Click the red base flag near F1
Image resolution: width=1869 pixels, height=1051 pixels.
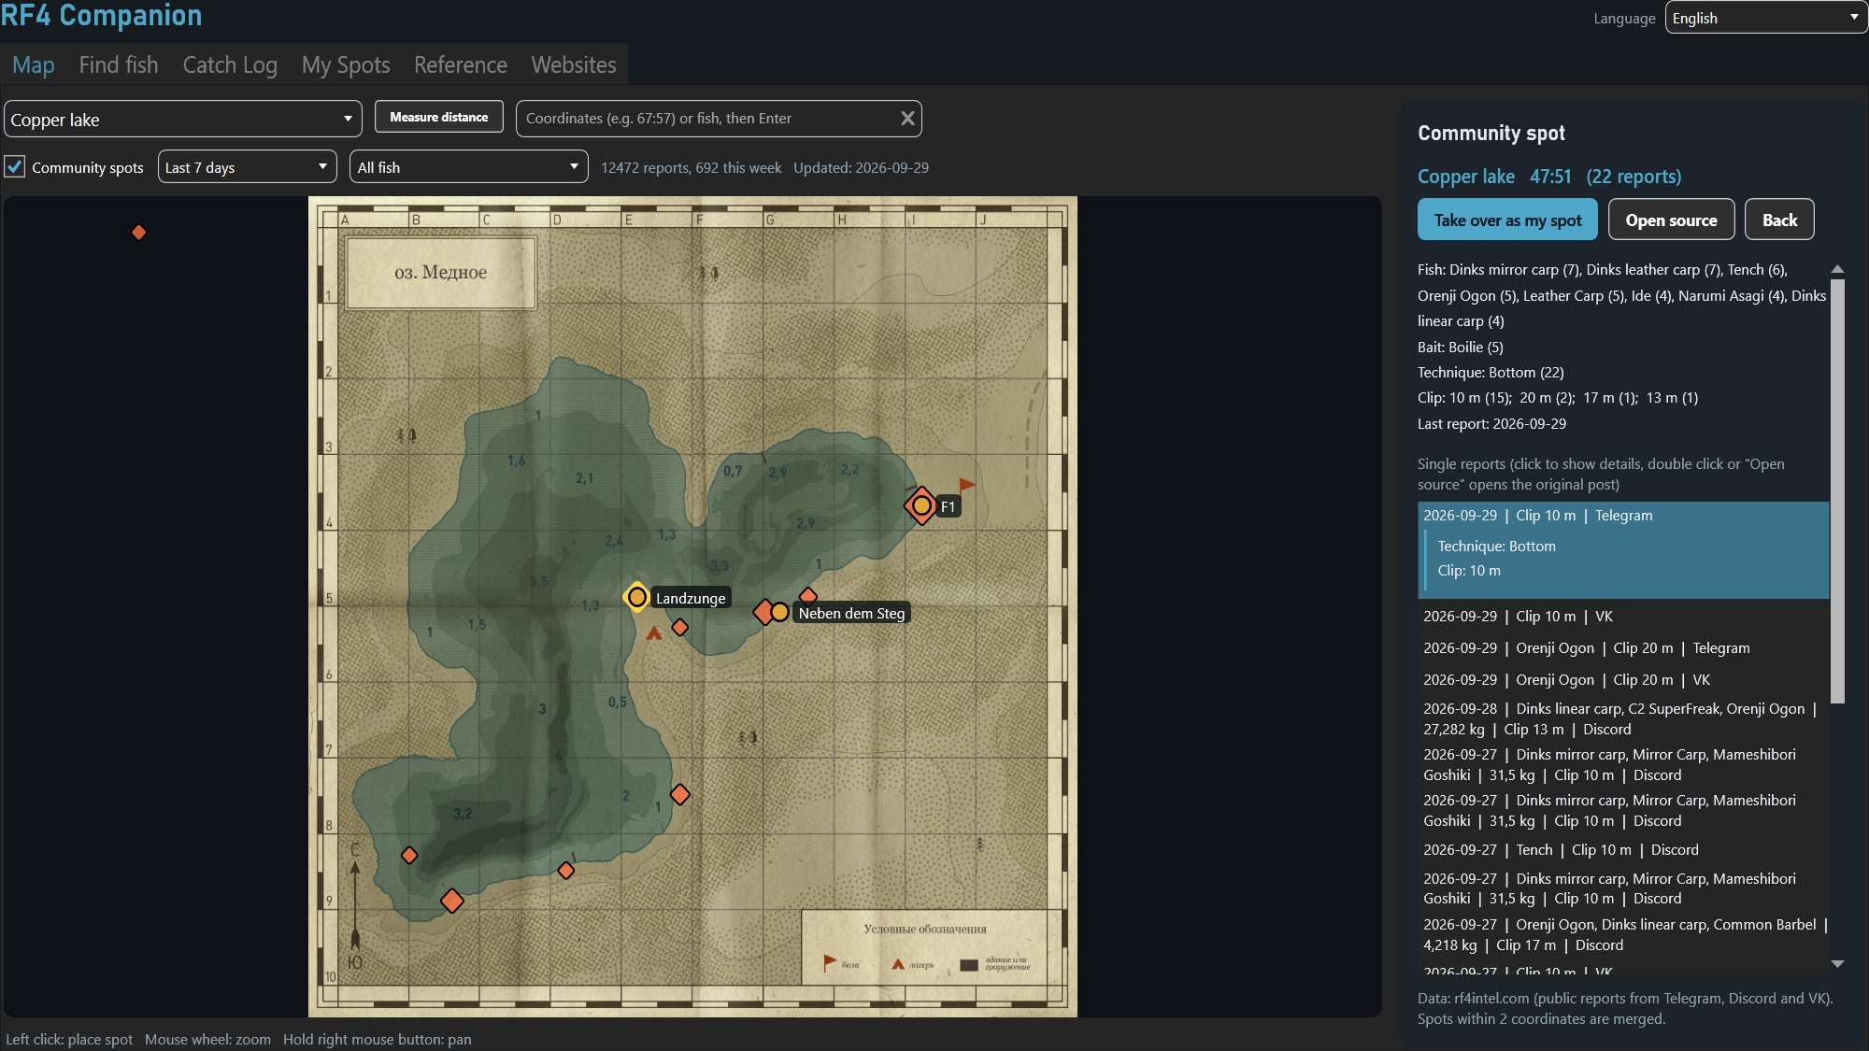(x=966, y=486)
